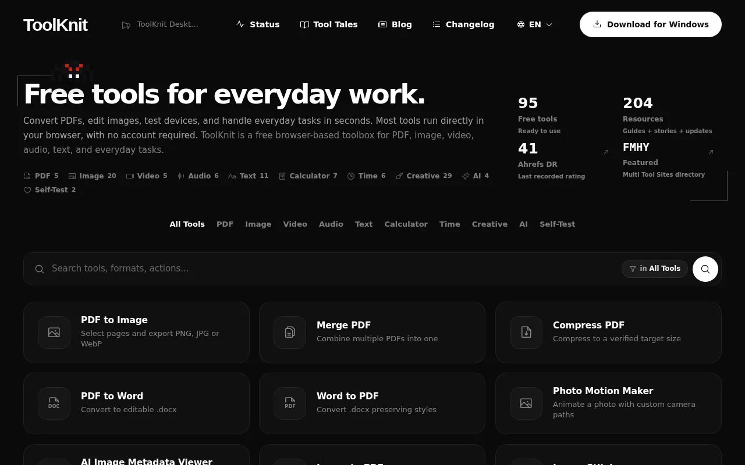This screenshot has width=745, height=465.
Task: Open the Status page
Action: (258, 24)
